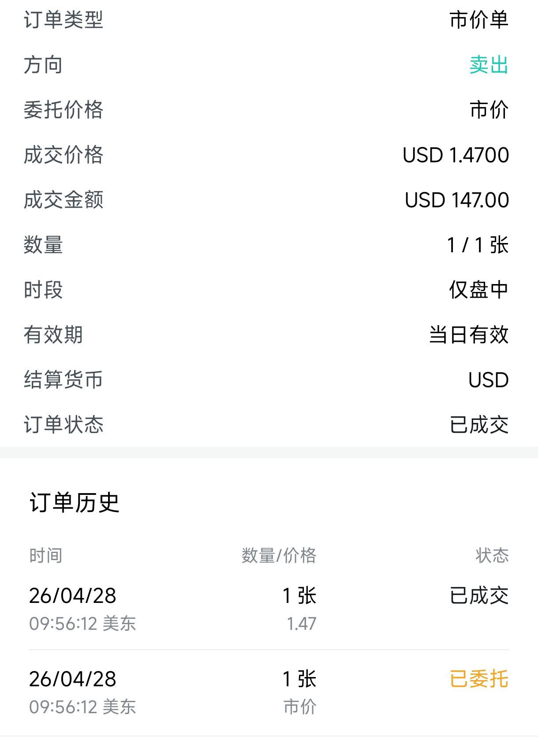538x737 pixels.
Task: Click the 1 / 1 张 quantity value
Action: tap(478, 245)
